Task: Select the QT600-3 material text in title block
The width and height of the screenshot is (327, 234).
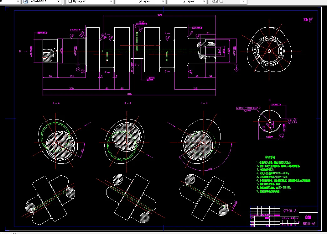Action: (x=289, y=210)
